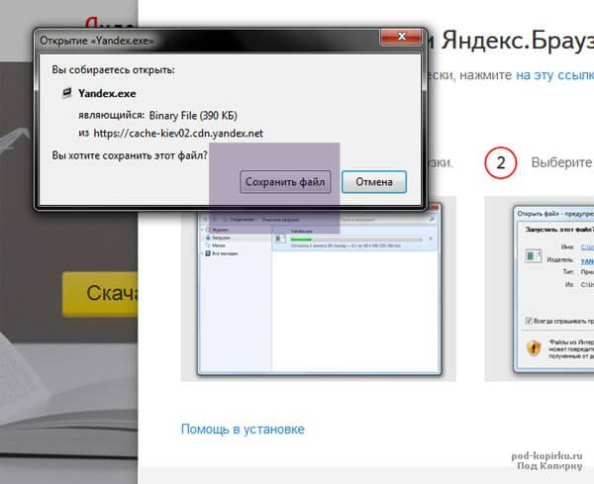Click the green download progress bar in thumbnail
Screen dimensions: 594x484
tap(301, 240)
